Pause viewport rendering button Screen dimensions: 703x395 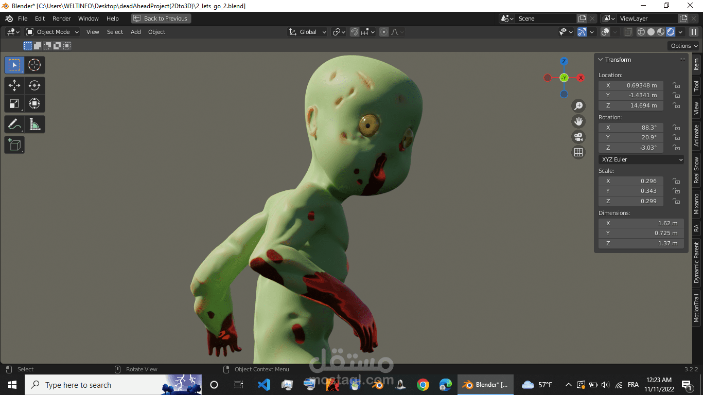tap(694, 32)
